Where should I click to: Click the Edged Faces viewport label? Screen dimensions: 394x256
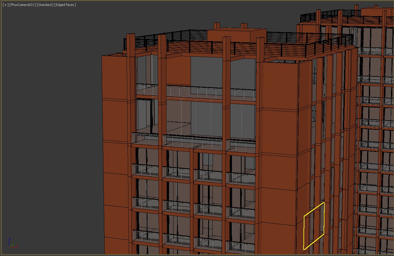pyautogui.click(x=65, y=5)
